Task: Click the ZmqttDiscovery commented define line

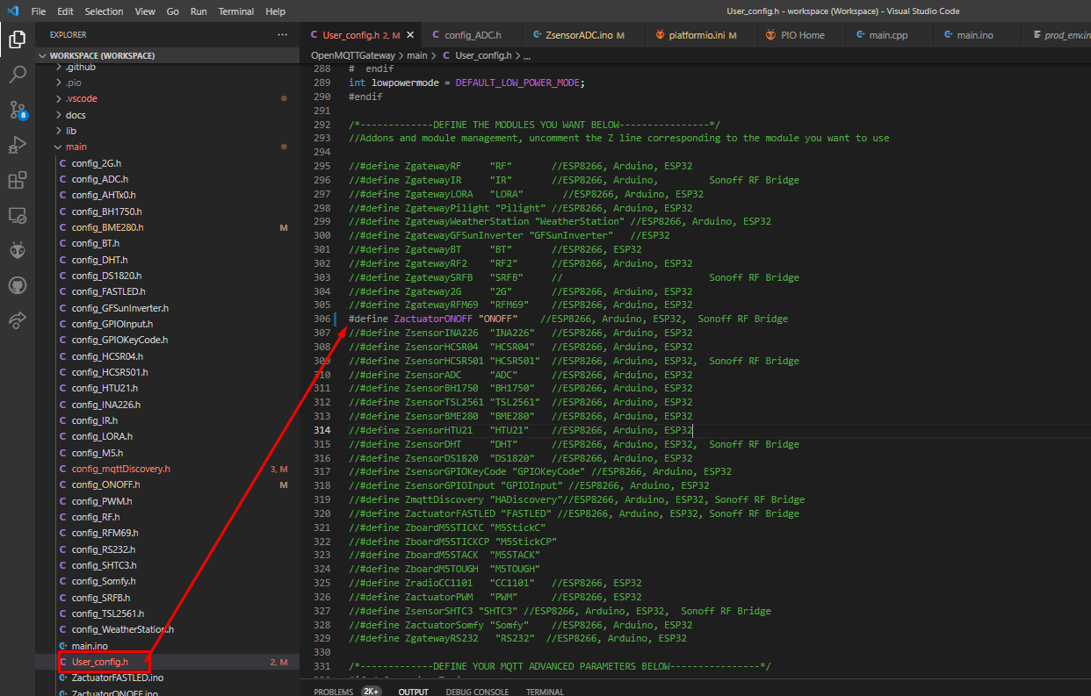Action: (576, 499)
